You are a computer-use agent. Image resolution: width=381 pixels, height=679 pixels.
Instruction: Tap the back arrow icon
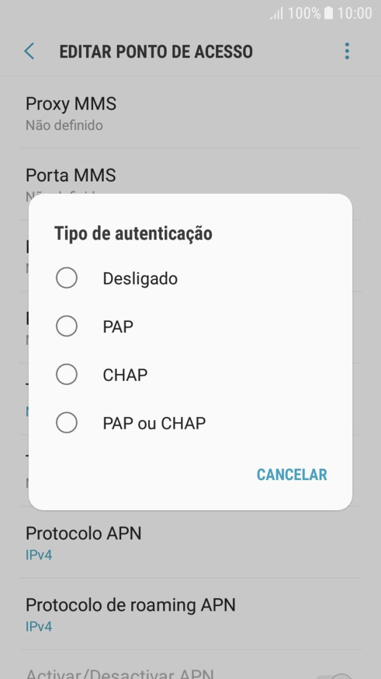28,51
